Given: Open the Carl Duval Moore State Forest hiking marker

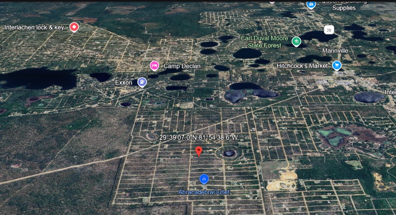Looking at the screenshot, I should point(296,41).
